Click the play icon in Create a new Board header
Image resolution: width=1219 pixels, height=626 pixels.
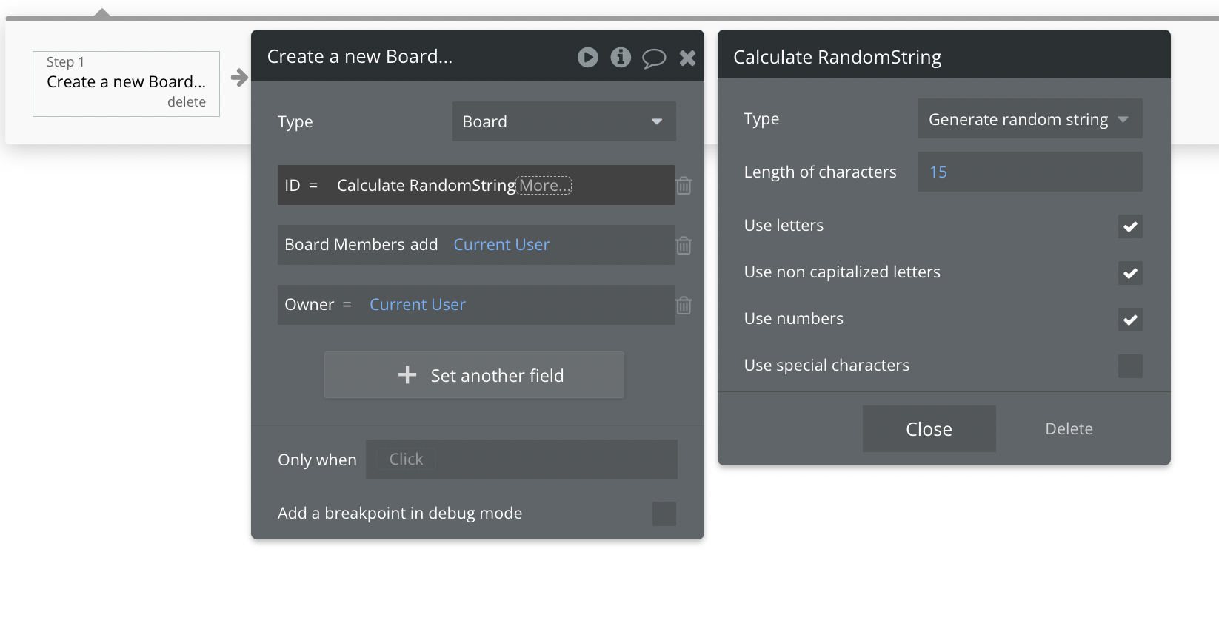[587, 57]
